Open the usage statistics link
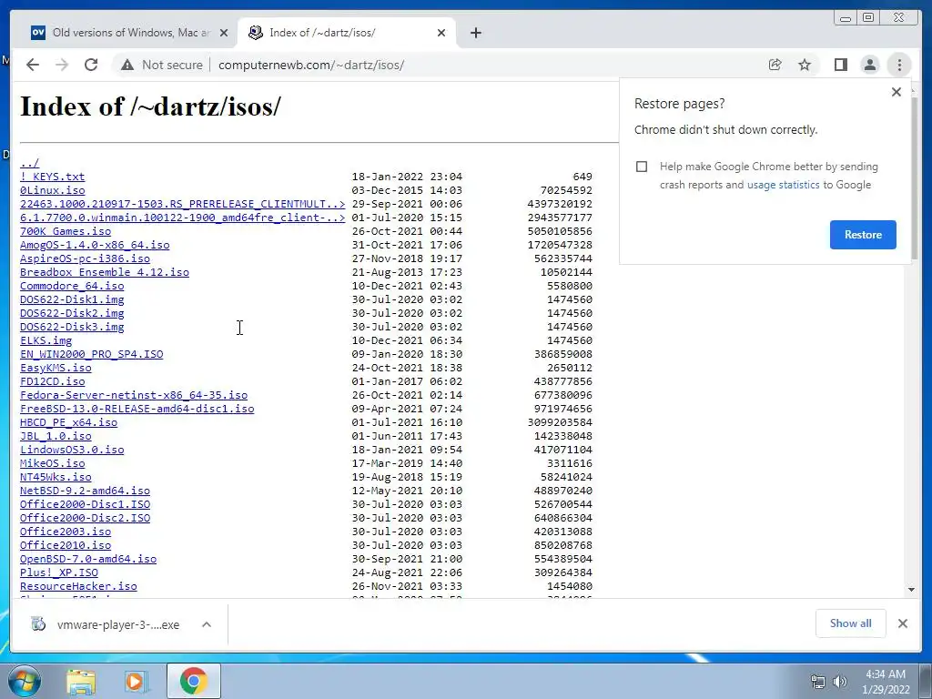 click(783, 185)
